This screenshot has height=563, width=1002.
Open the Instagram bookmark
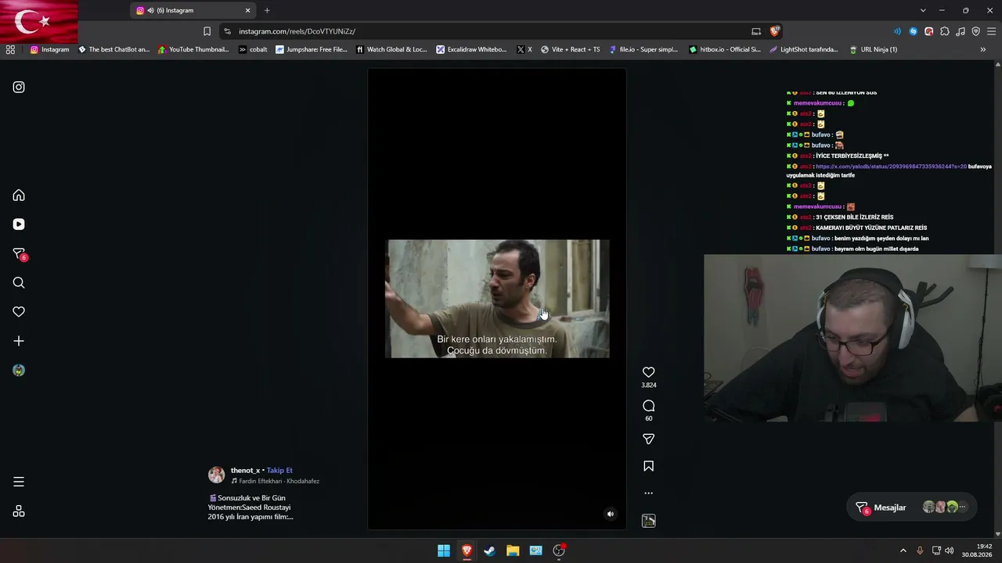(49, 49)
